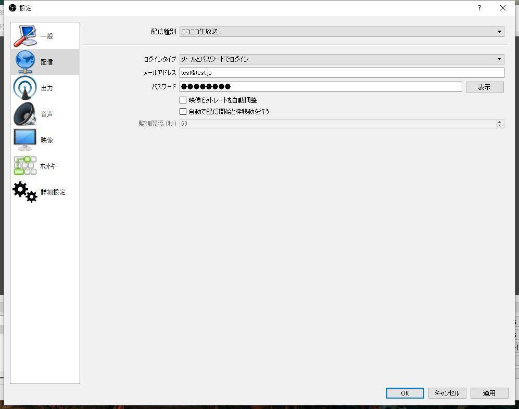Click the help question mark button
Image resolution: width=519 pixels, height=409 pixels.
[x=479, y=8]
